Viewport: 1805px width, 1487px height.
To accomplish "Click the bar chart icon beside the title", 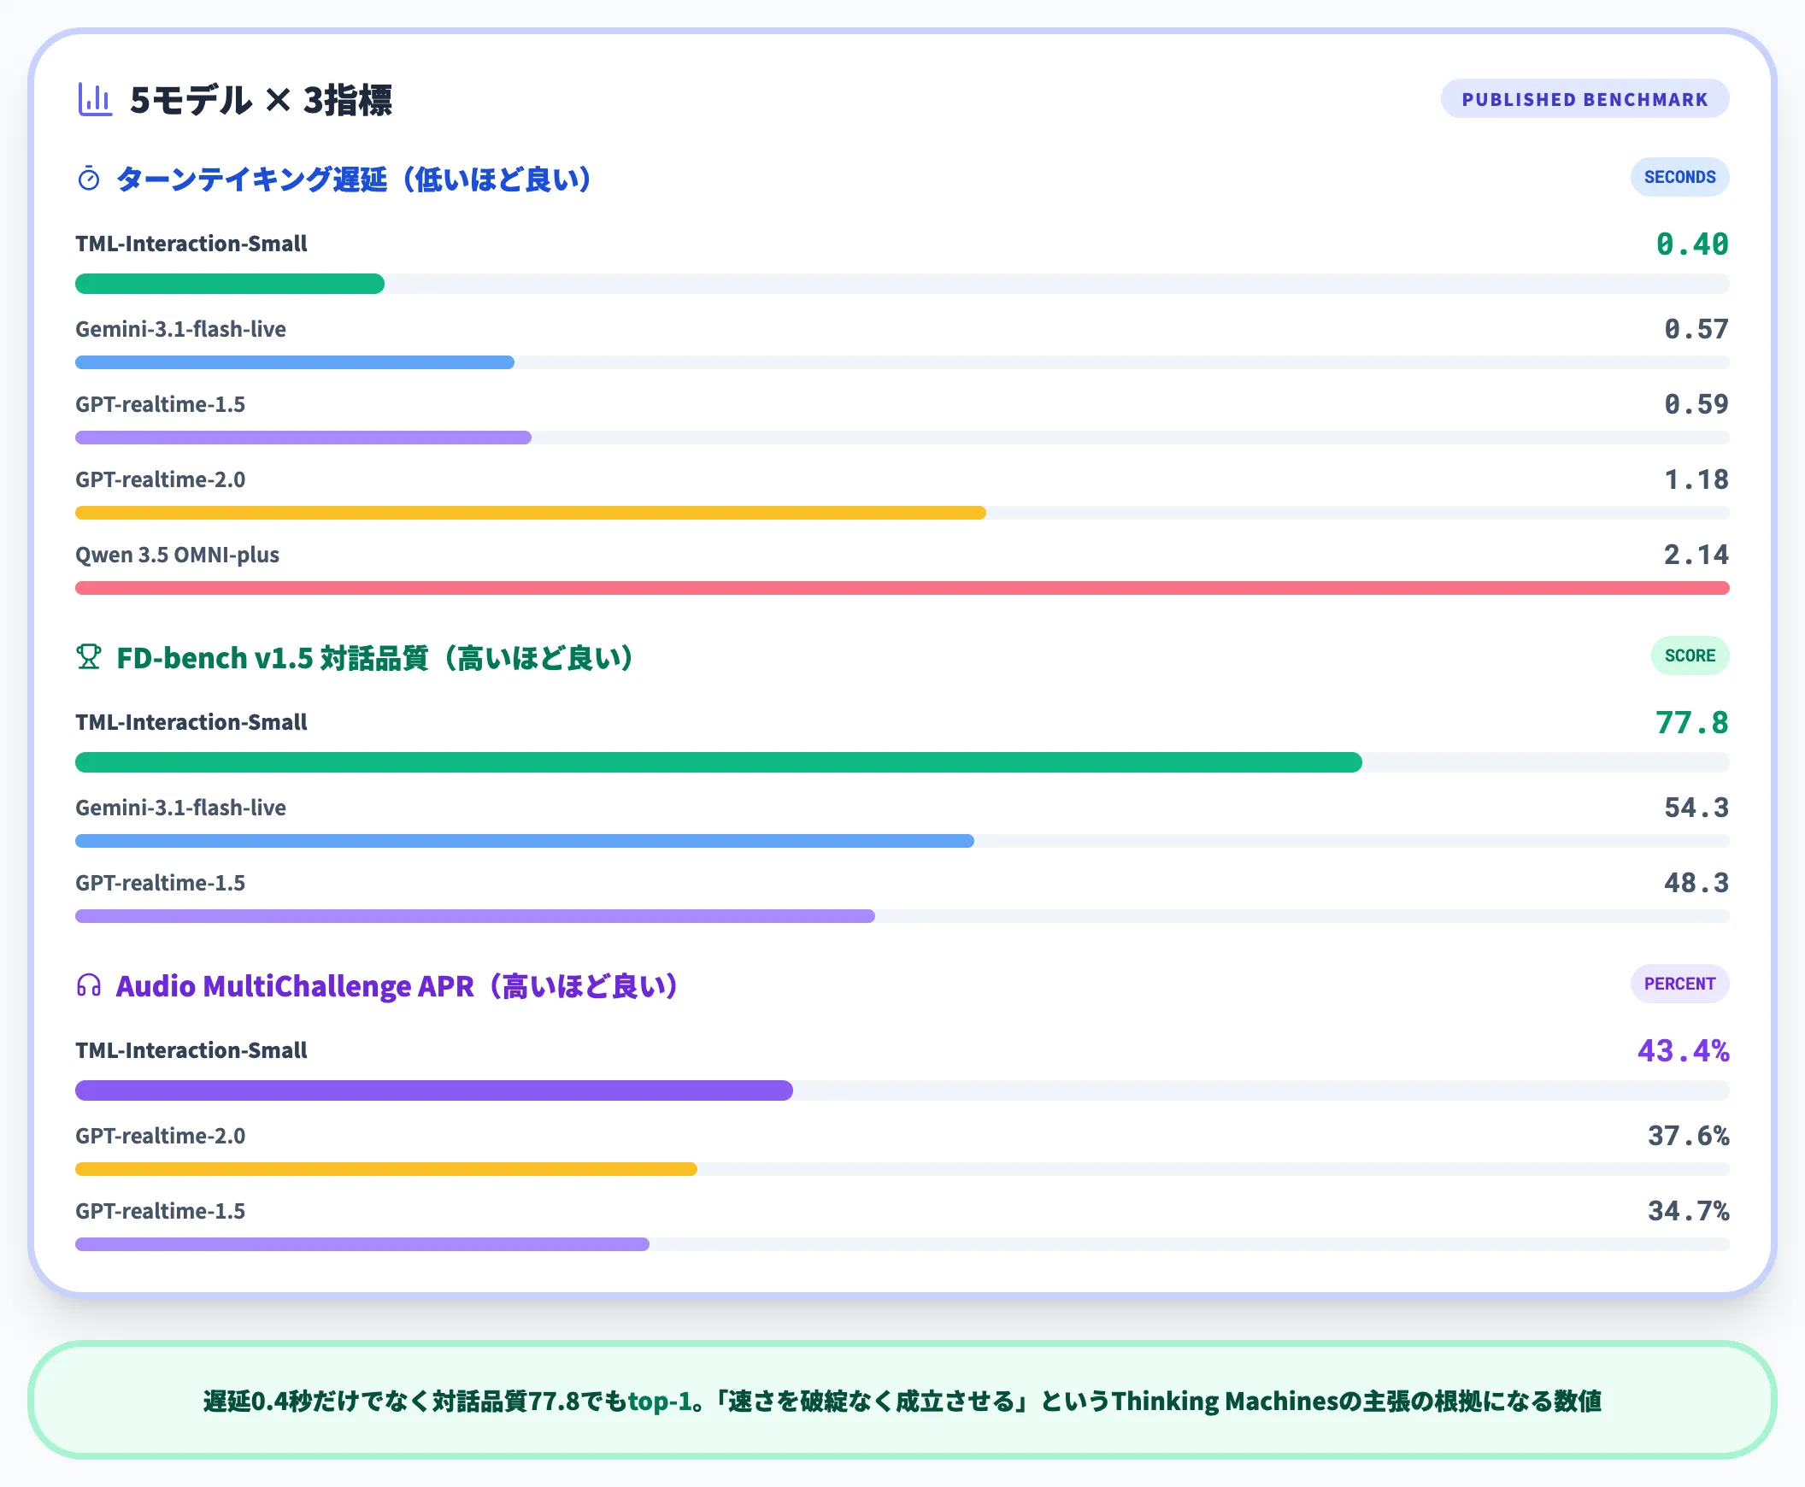I will (94, 99).
